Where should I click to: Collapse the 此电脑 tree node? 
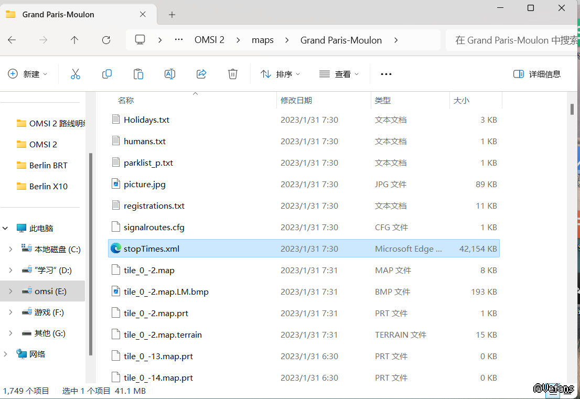(x=6, y=229)
